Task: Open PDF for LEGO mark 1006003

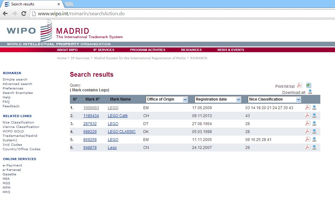Action: (308, 108)
